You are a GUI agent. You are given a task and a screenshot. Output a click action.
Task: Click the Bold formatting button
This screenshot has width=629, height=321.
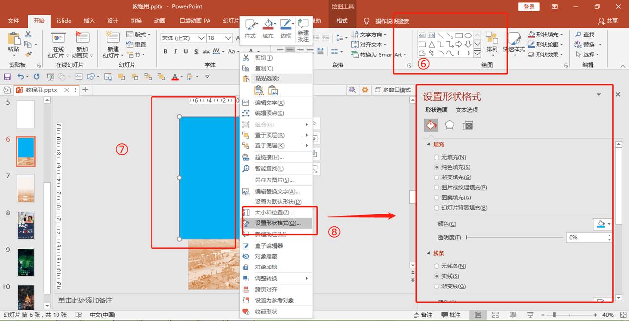pyautogui.click(x=166, y=52)
